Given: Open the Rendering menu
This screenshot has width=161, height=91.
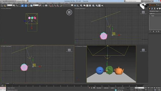Looking at the screenshot, I should pyautogui.click(x=49, y=3).
